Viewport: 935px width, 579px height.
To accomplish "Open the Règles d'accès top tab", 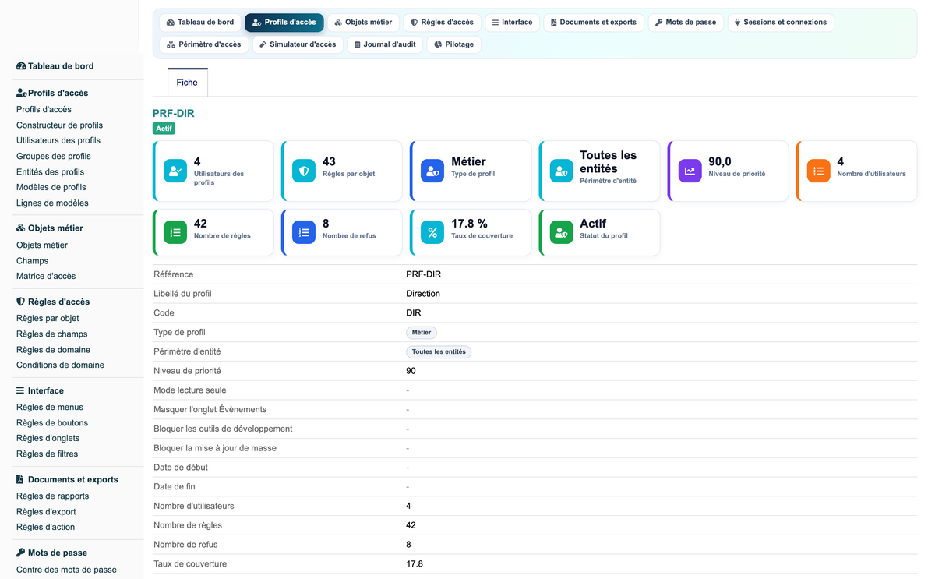I will [442, 23].
